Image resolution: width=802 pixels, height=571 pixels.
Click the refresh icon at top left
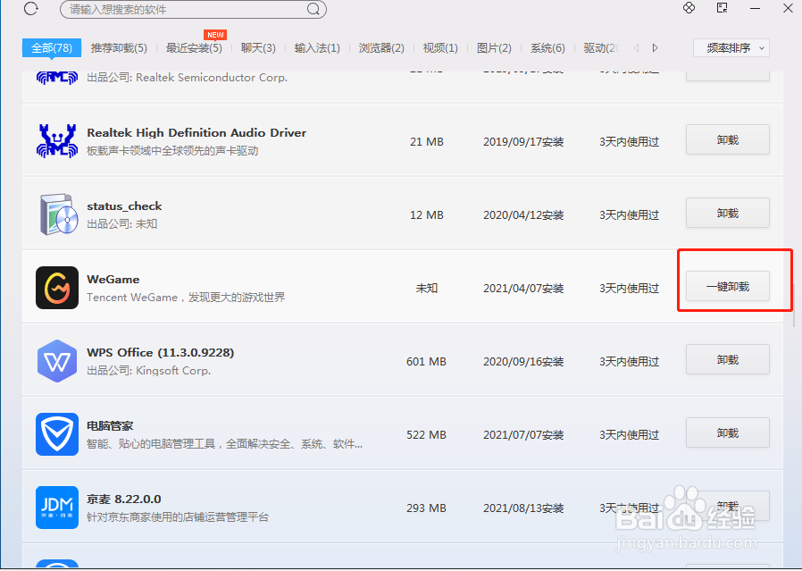[x=30, y=9]
